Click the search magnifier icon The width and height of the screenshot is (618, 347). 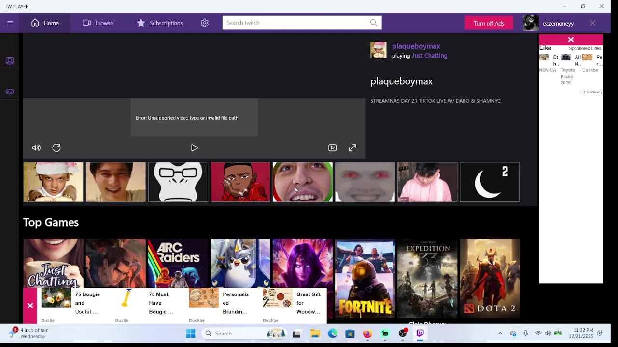[x=374, y=23]
